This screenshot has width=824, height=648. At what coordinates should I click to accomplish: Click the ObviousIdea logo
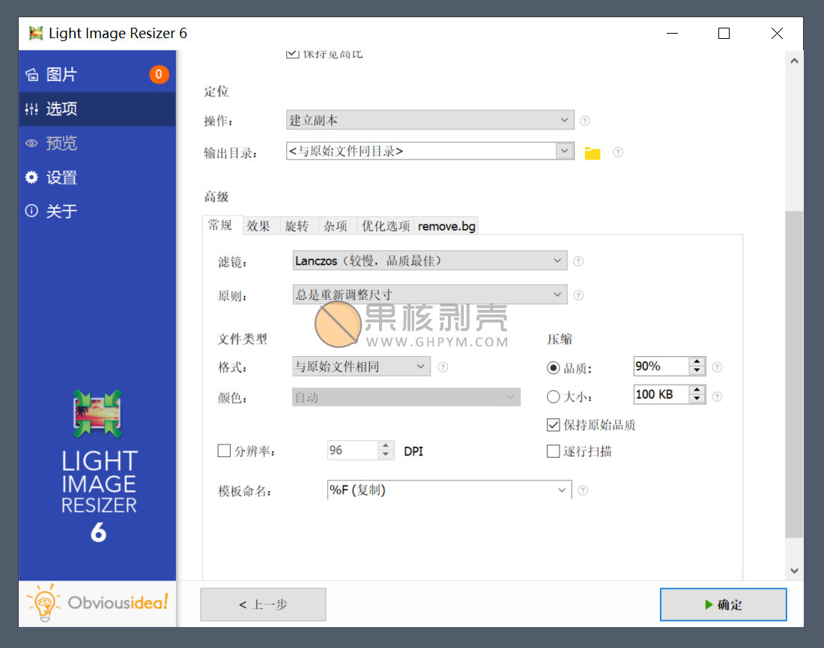tap(97, 603)
